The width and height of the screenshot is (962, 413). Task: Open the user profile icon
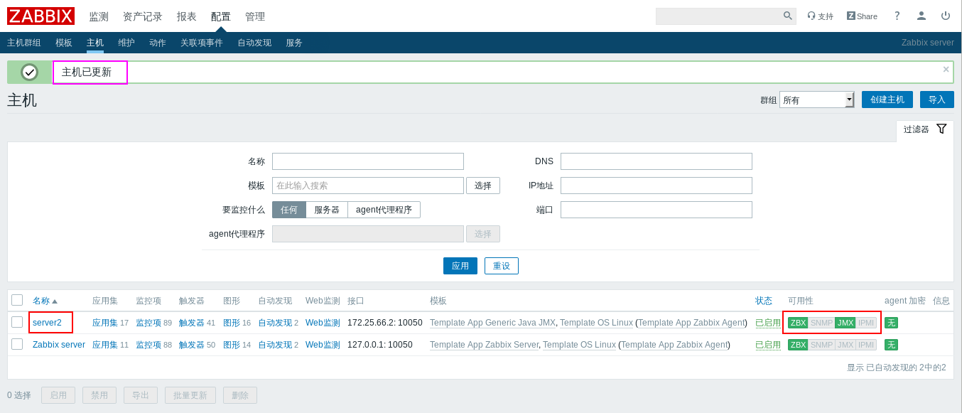click(922, 16)
